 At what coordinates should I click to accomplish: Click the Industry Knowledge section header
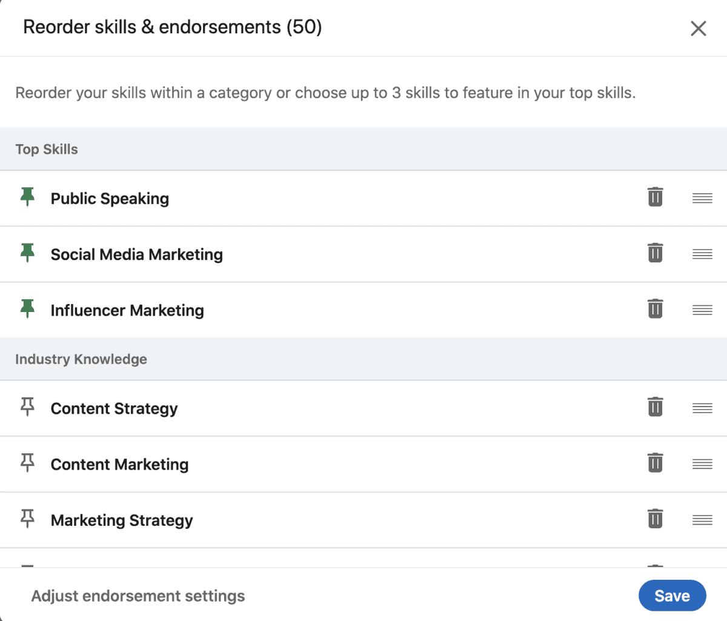pyautogui.click(x=363, y=359)
